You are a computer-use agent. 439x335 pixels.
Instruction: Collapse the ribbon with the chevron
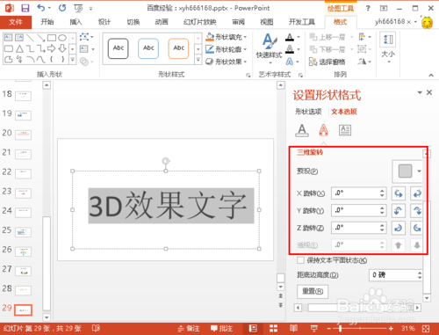pyautogui.click(x=431, y=76)
